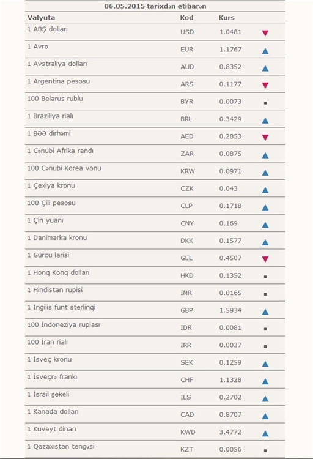The image size is (313, 459).
Task: Click the CAD currency code
Action: click(187, 414)
